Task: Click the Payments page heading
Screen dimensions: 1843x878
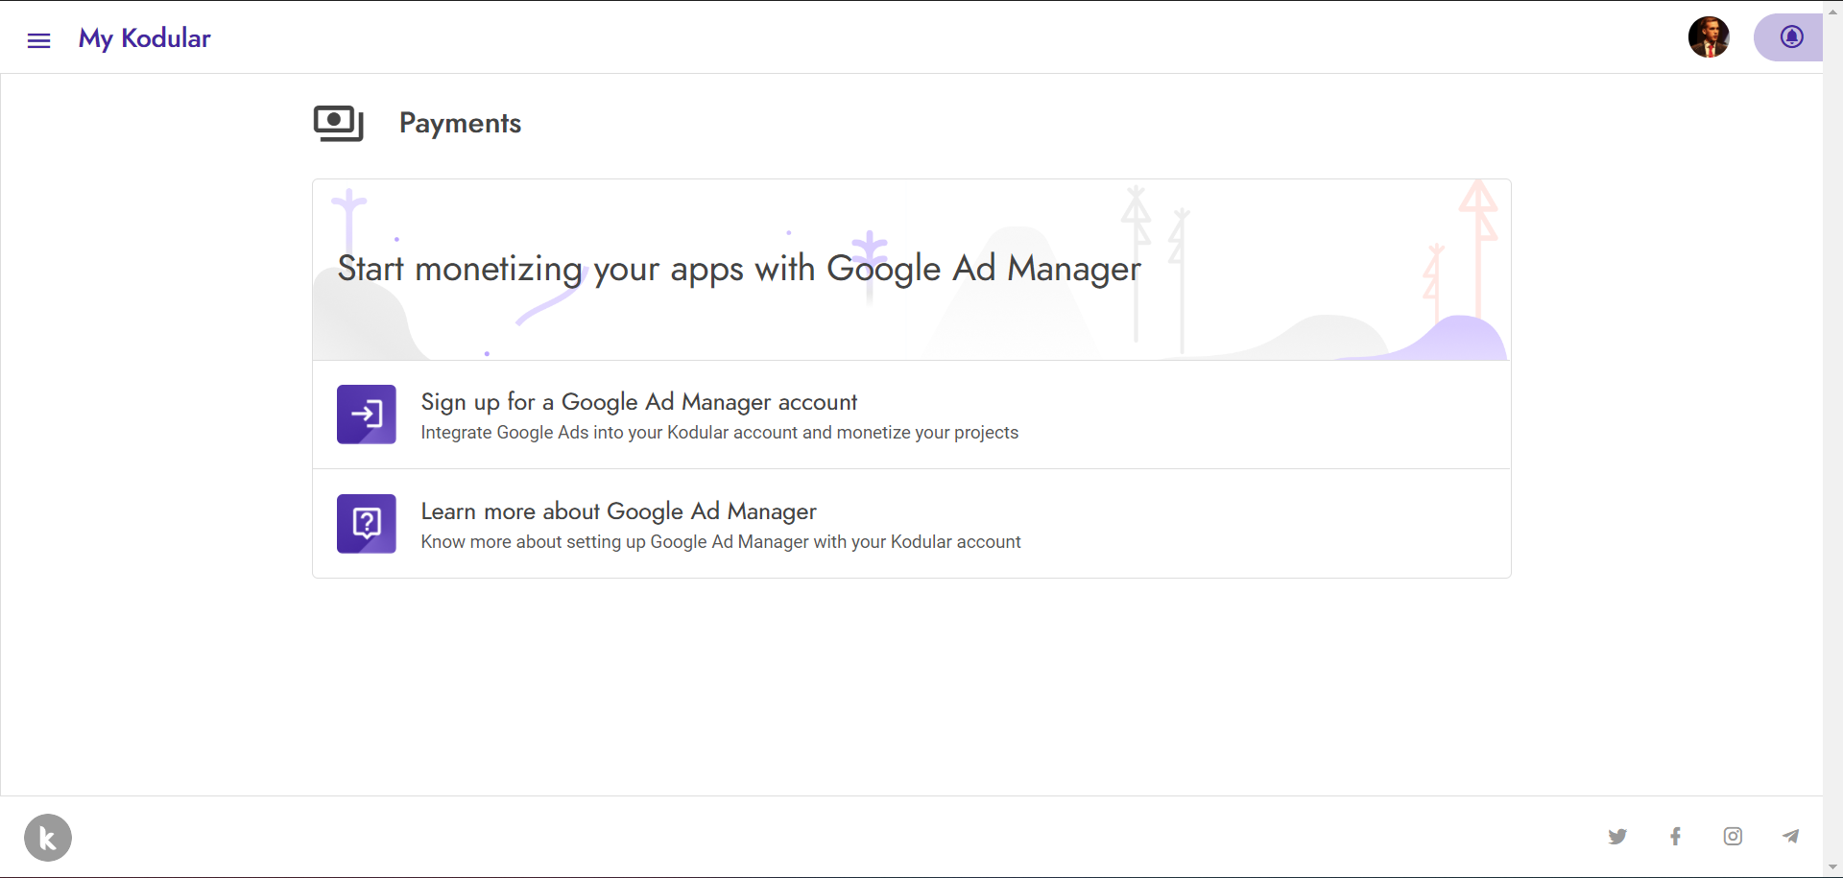Action: [460, 124]
